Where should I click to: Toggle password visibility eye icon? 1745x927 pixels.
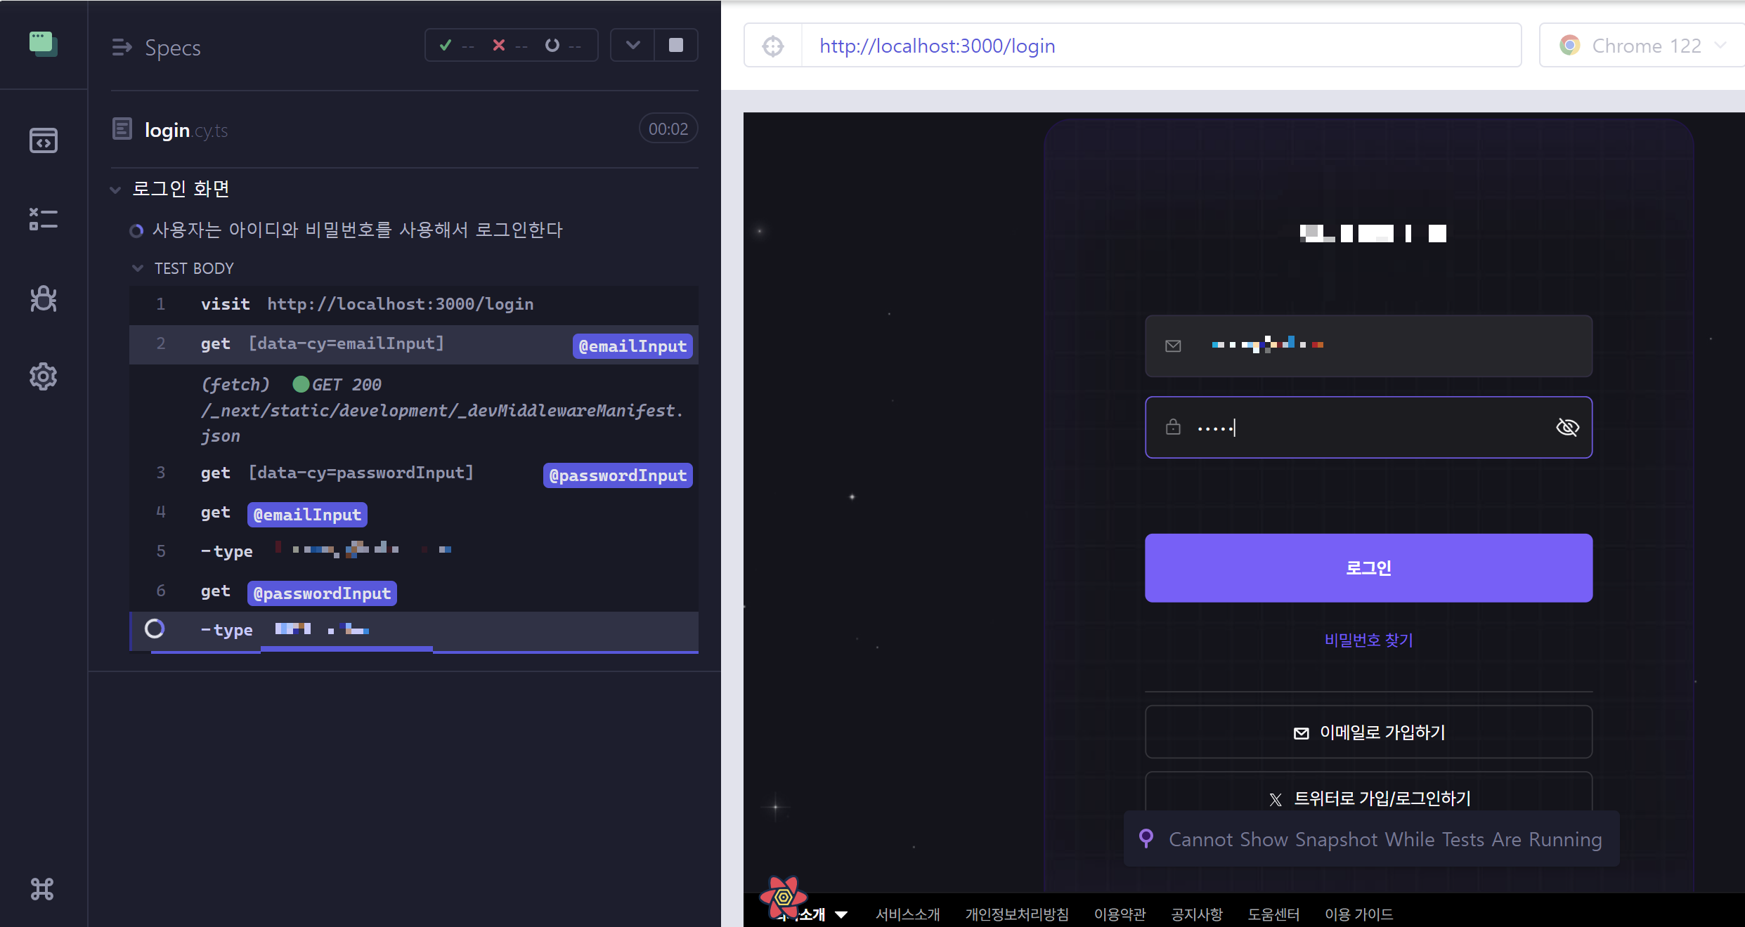pyautogui.click(x=1566, y=427)
